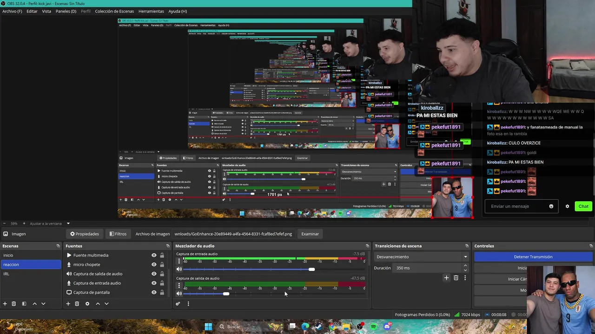Select the IRL scene
Viewport: 595px width, 334px height.
click(x=31, y=274)
